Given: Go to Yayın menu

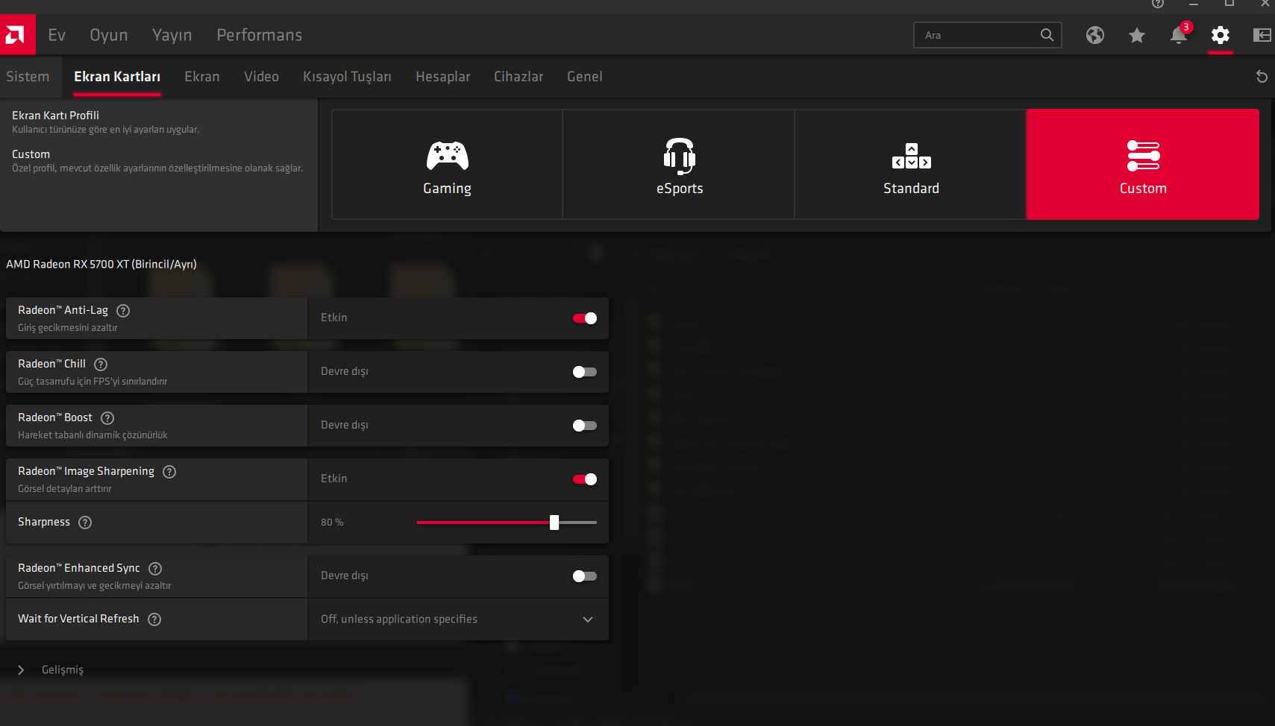Looking at the screenshot, I should [172, 35].
